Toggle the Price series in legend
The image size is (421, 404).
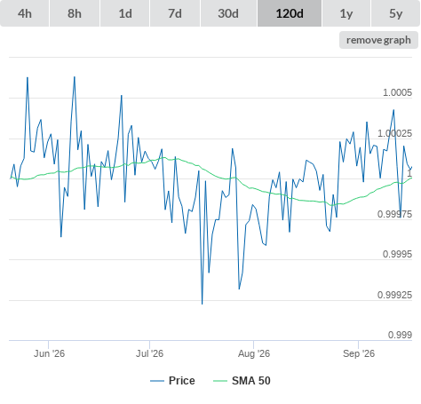181,381
